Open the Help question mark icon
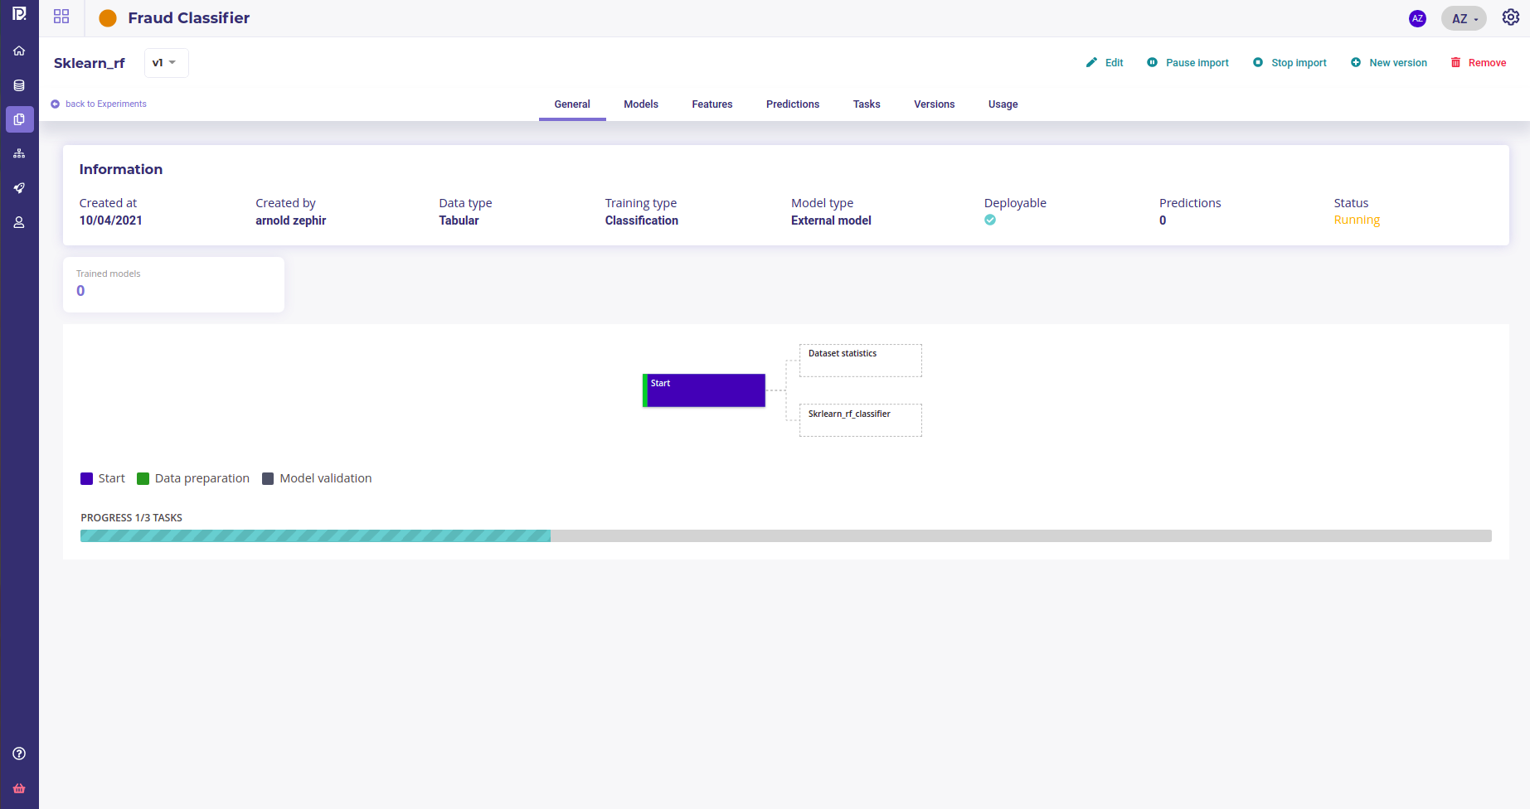This screenshot has height=809, width=1530. pyautogui.click(x=19, y=753)
